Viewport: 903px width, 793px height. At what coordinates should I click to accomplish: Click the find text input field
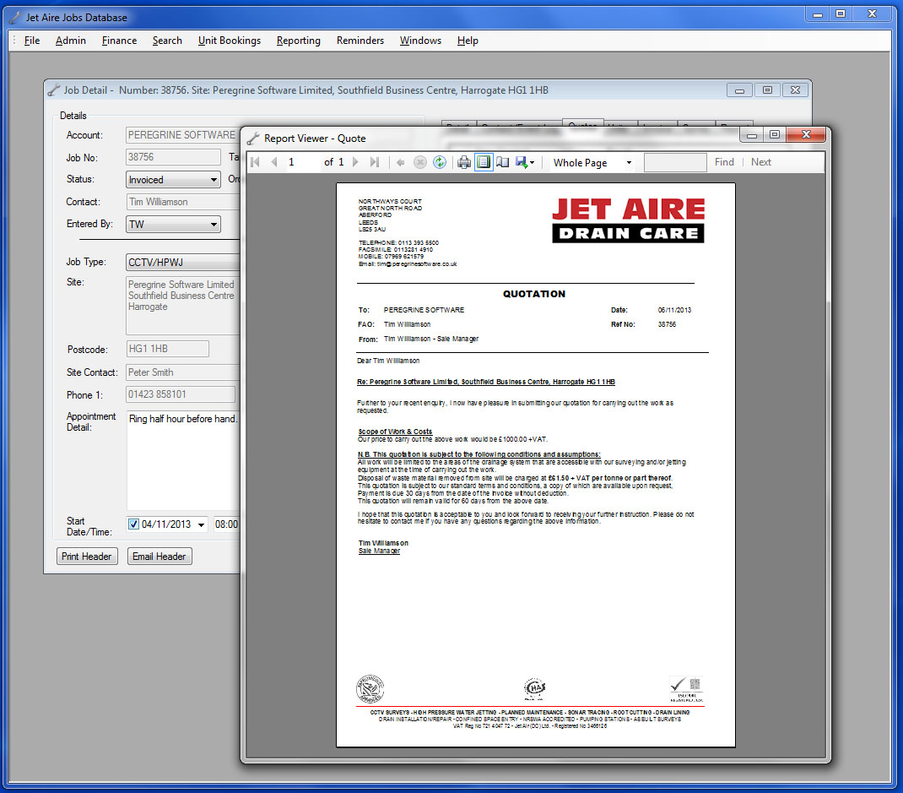pos(675,162)
